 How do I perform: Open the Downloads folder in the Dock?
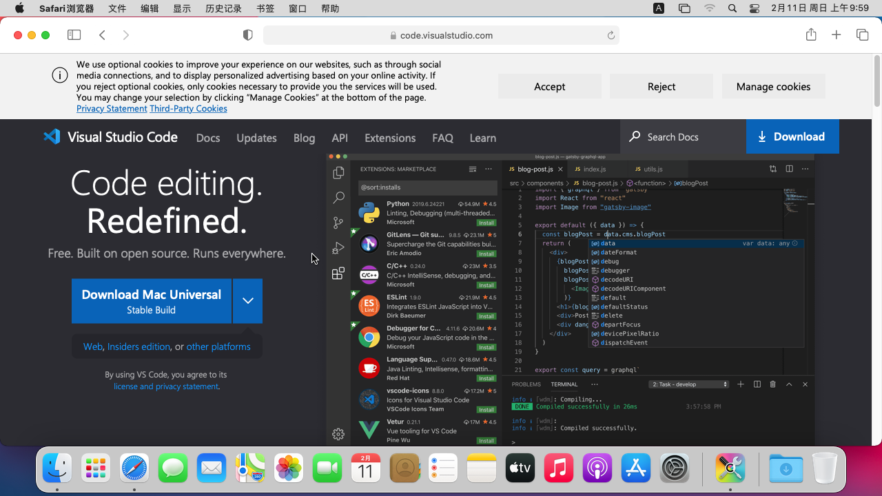pos(786,469)
